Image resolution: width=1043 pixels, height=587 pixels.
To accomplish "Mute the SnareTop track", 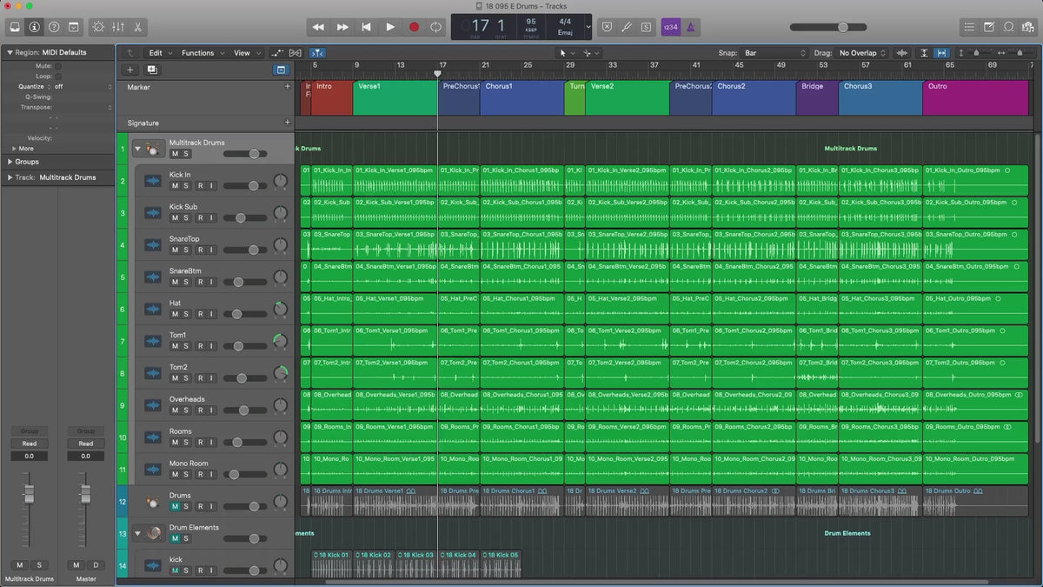I will point(175,250).
